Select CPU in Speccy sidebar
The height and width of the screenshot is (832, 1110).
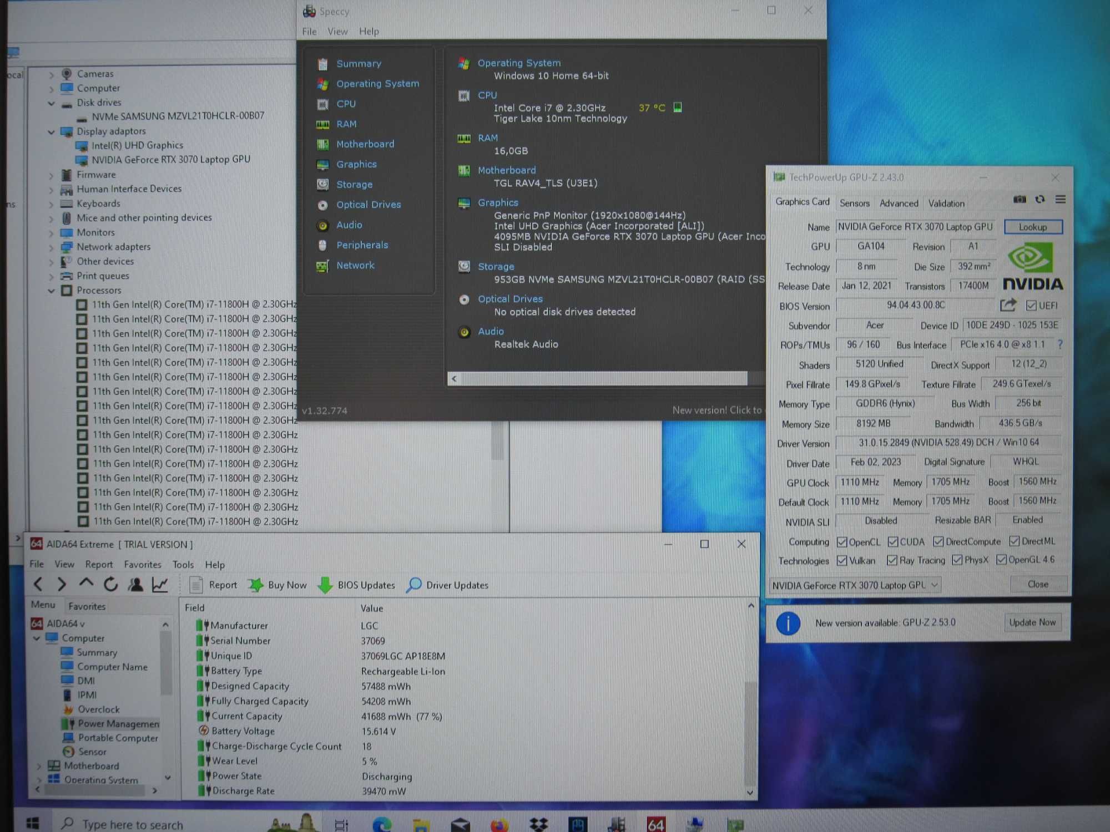point(346,104)
